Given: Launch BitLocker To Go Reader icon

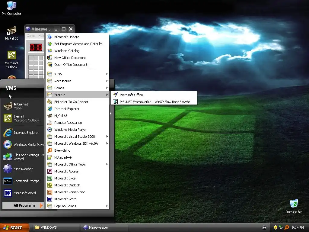Looking at the screenshot, I should 50,102.
